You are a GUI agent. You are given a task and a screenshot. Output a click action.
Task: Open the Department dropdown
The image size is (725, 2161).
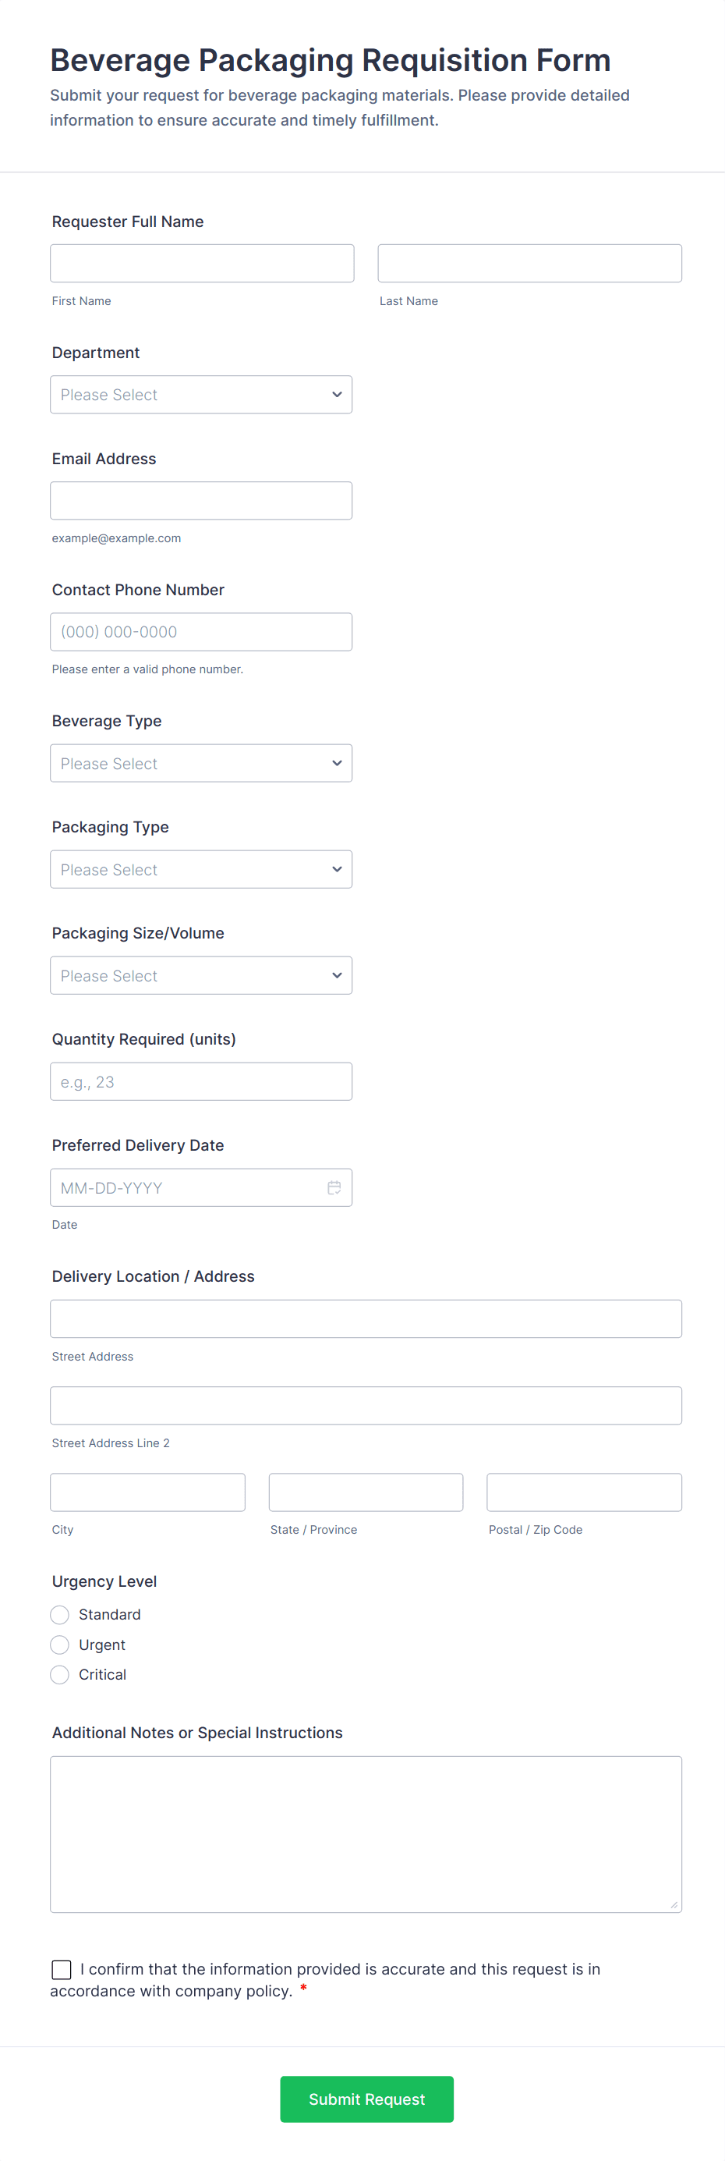(201, 394)
